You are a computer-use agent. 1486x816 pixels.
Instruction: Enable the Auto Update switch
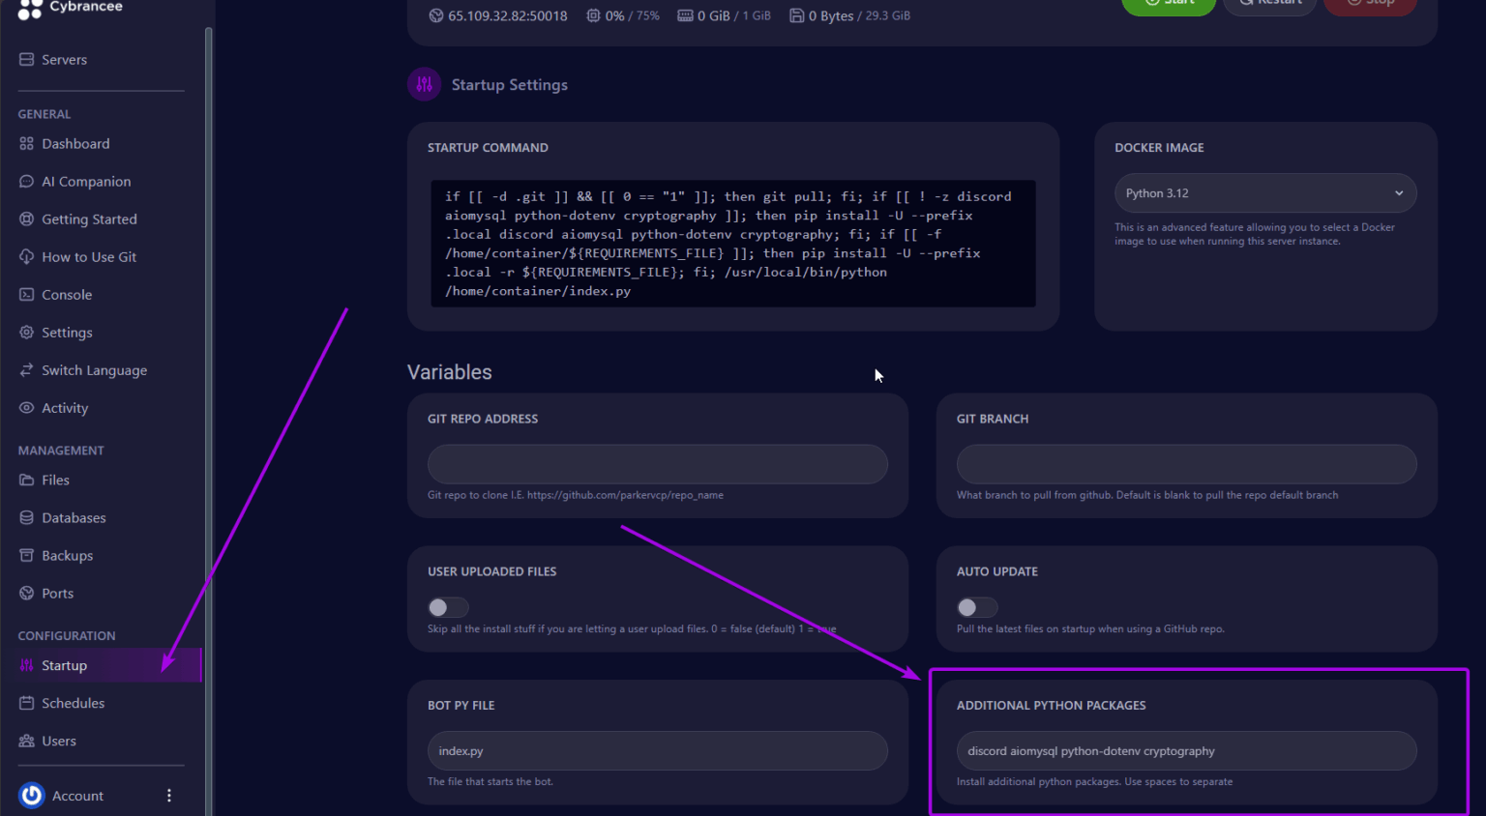[977, 607]
